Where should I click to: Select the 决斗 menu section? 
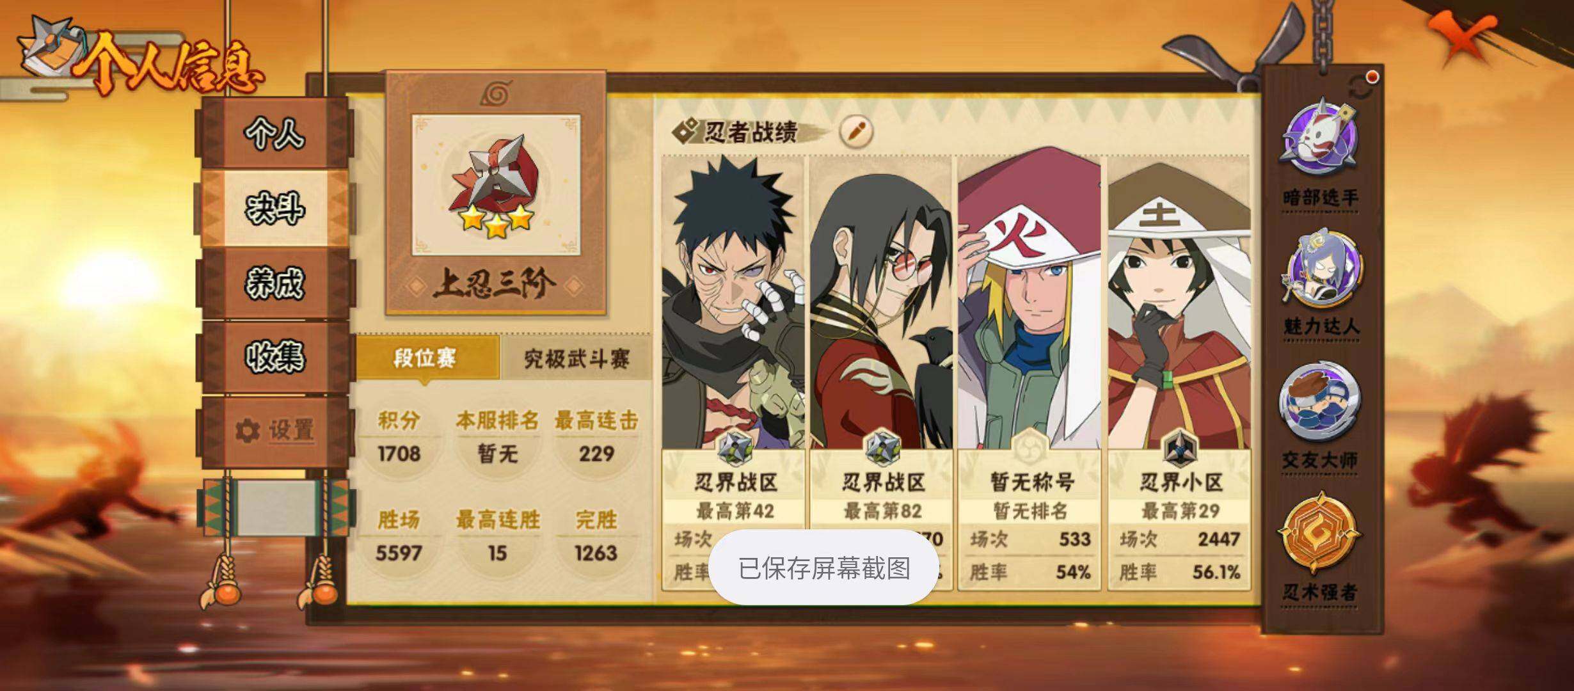pyautogui.click(x=275, y=208)
